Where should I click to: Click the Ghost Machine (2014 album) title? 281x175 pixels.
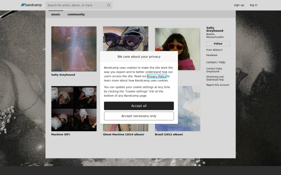124,134
